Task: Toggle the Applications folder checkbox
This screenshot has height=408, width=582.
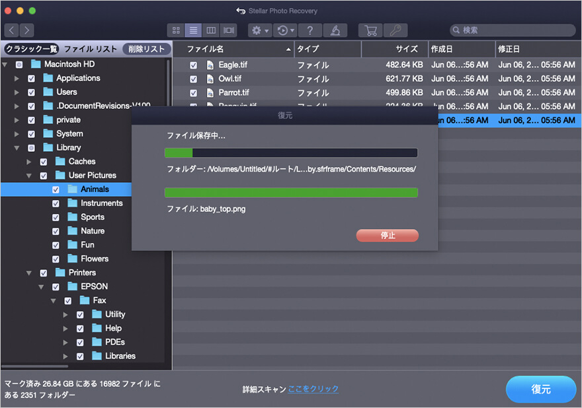Action: tap(31, 79)
